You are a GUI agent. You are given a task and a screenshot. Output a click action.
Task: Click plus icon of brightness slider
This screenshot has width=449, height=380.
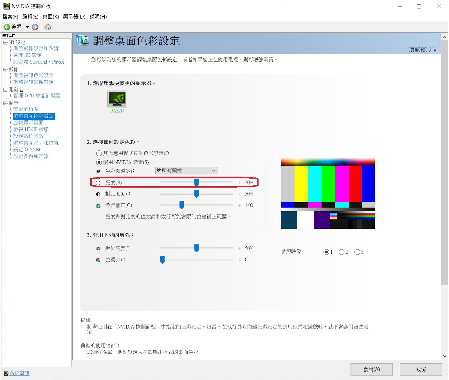coord(239,183)
